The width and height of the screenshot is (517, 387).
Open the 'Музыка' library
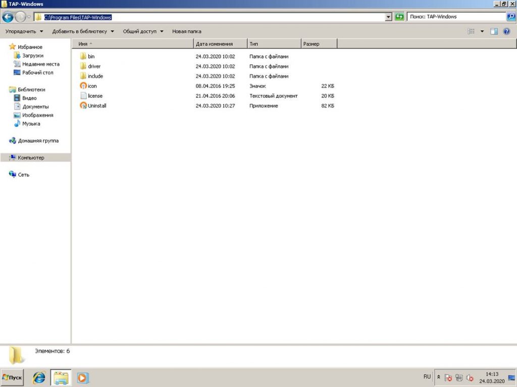[x=27, y=124]
